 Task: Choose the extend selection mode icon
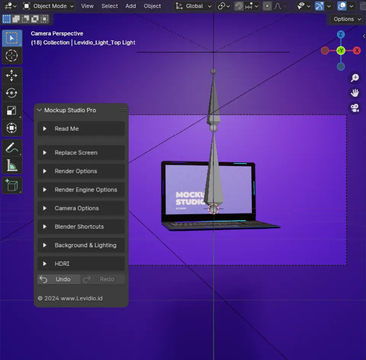pyautogui.click(x=16, y=19)
